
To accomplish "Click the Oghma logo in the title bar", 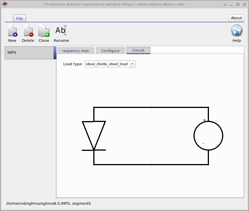I will pyautogui.click(x=5, y=4).
